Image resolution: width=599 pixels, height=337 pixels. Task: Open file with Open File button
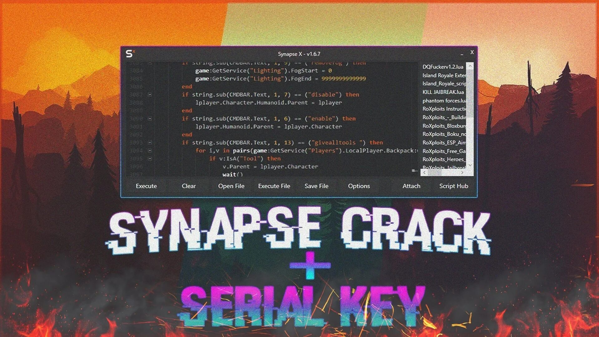click(231, 186)
